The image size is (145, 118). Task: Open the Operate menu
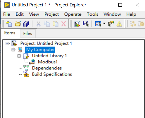pyautogui.click(x=73, y=14)
